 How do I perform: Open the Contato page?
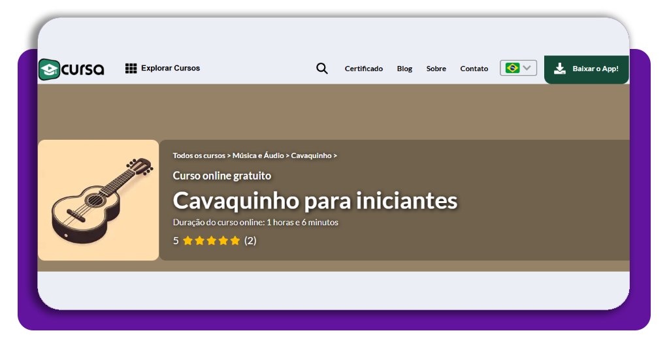point(474,69)
